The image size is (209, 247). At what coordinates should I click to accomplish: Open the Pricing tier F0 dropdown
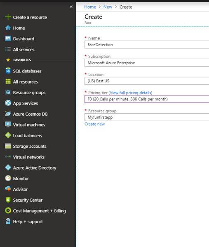[147, 99]
